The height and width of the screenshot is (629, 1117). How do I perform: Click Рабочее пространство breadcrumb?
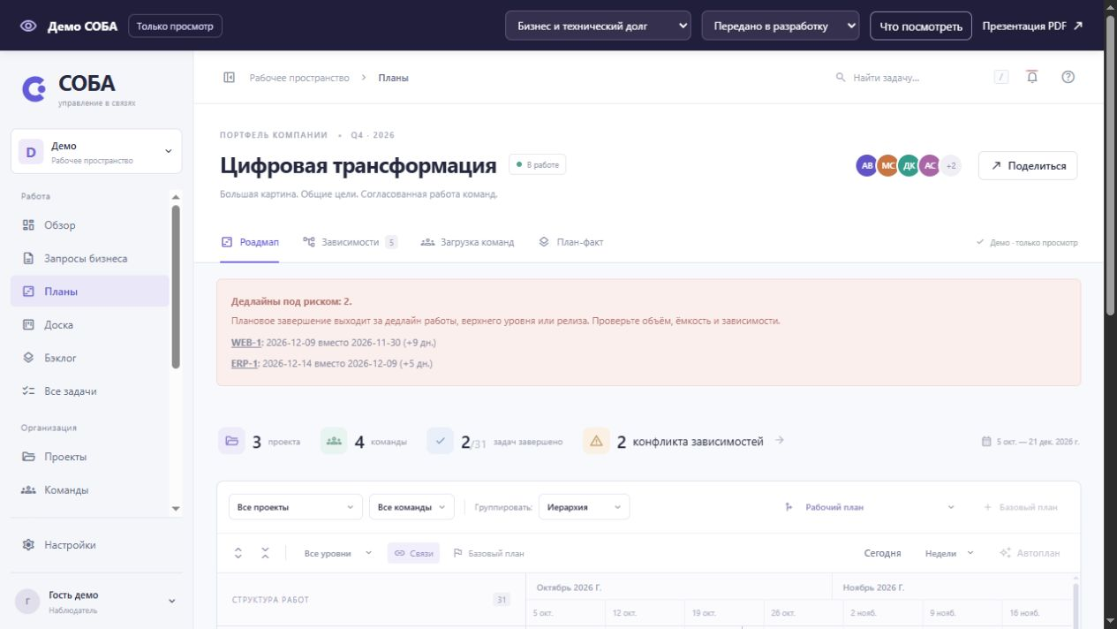click(299, 78)
